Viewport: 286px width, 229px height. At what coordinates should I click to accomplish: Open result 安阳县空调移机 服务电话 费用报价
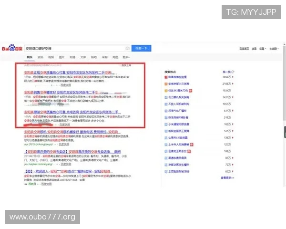pyautogui.click(x=72, y=132)
